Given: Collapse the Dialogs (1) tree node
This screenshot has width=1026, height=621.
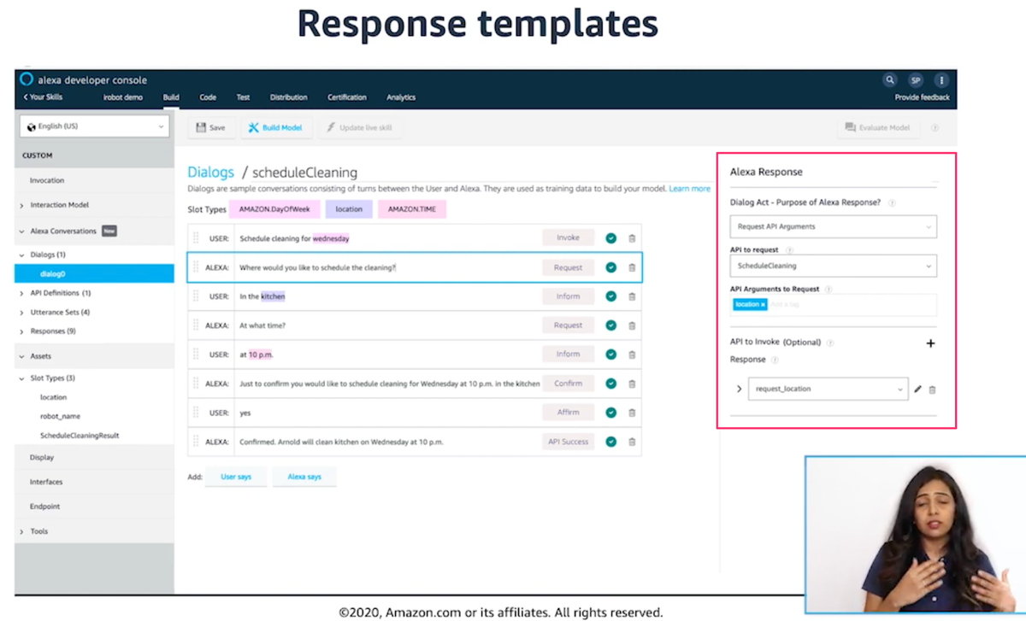Looking at the screenshot, I should click(21, 255).
